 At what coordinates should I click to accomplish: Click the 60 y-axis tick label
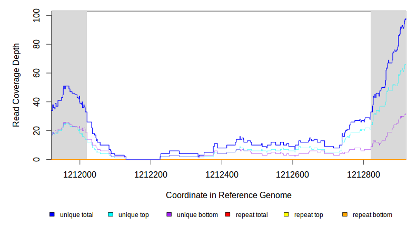pyautogui.click(x=37, y=73)
